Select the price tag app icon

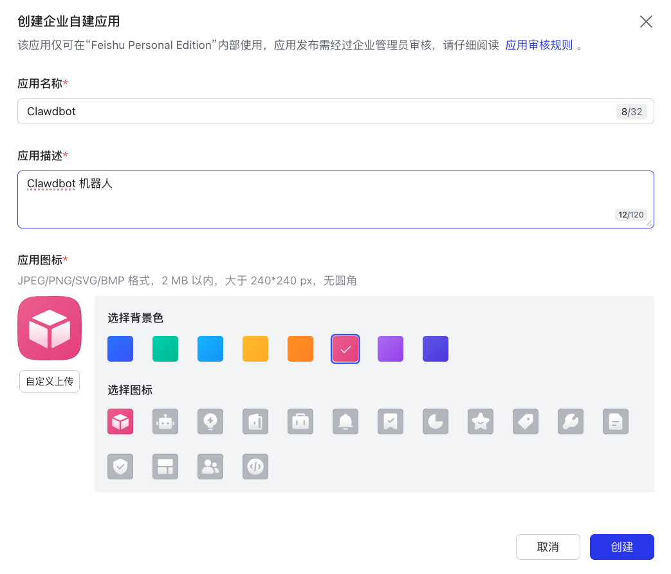point(526,421)
